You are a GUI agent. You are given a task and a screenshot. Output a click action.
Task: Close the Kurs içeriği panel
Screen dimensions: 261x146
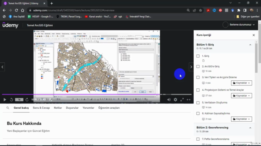254,35
